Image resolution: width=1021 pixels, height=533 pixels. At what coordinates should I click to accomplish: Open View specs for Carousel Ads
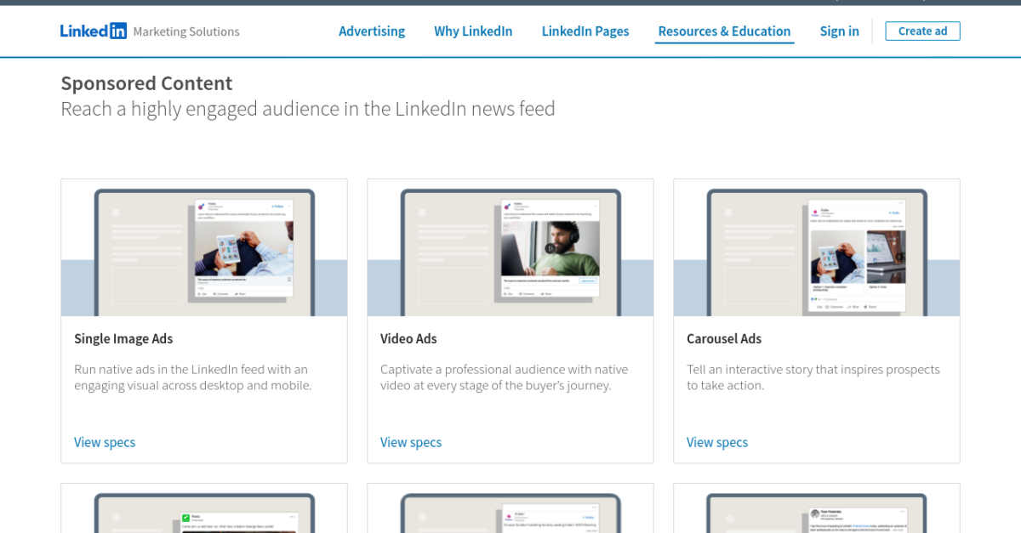tap(717, 442)
